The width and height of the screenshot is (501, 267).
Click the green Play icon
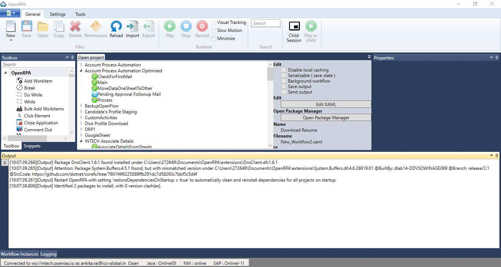click(x=170, y=27)
